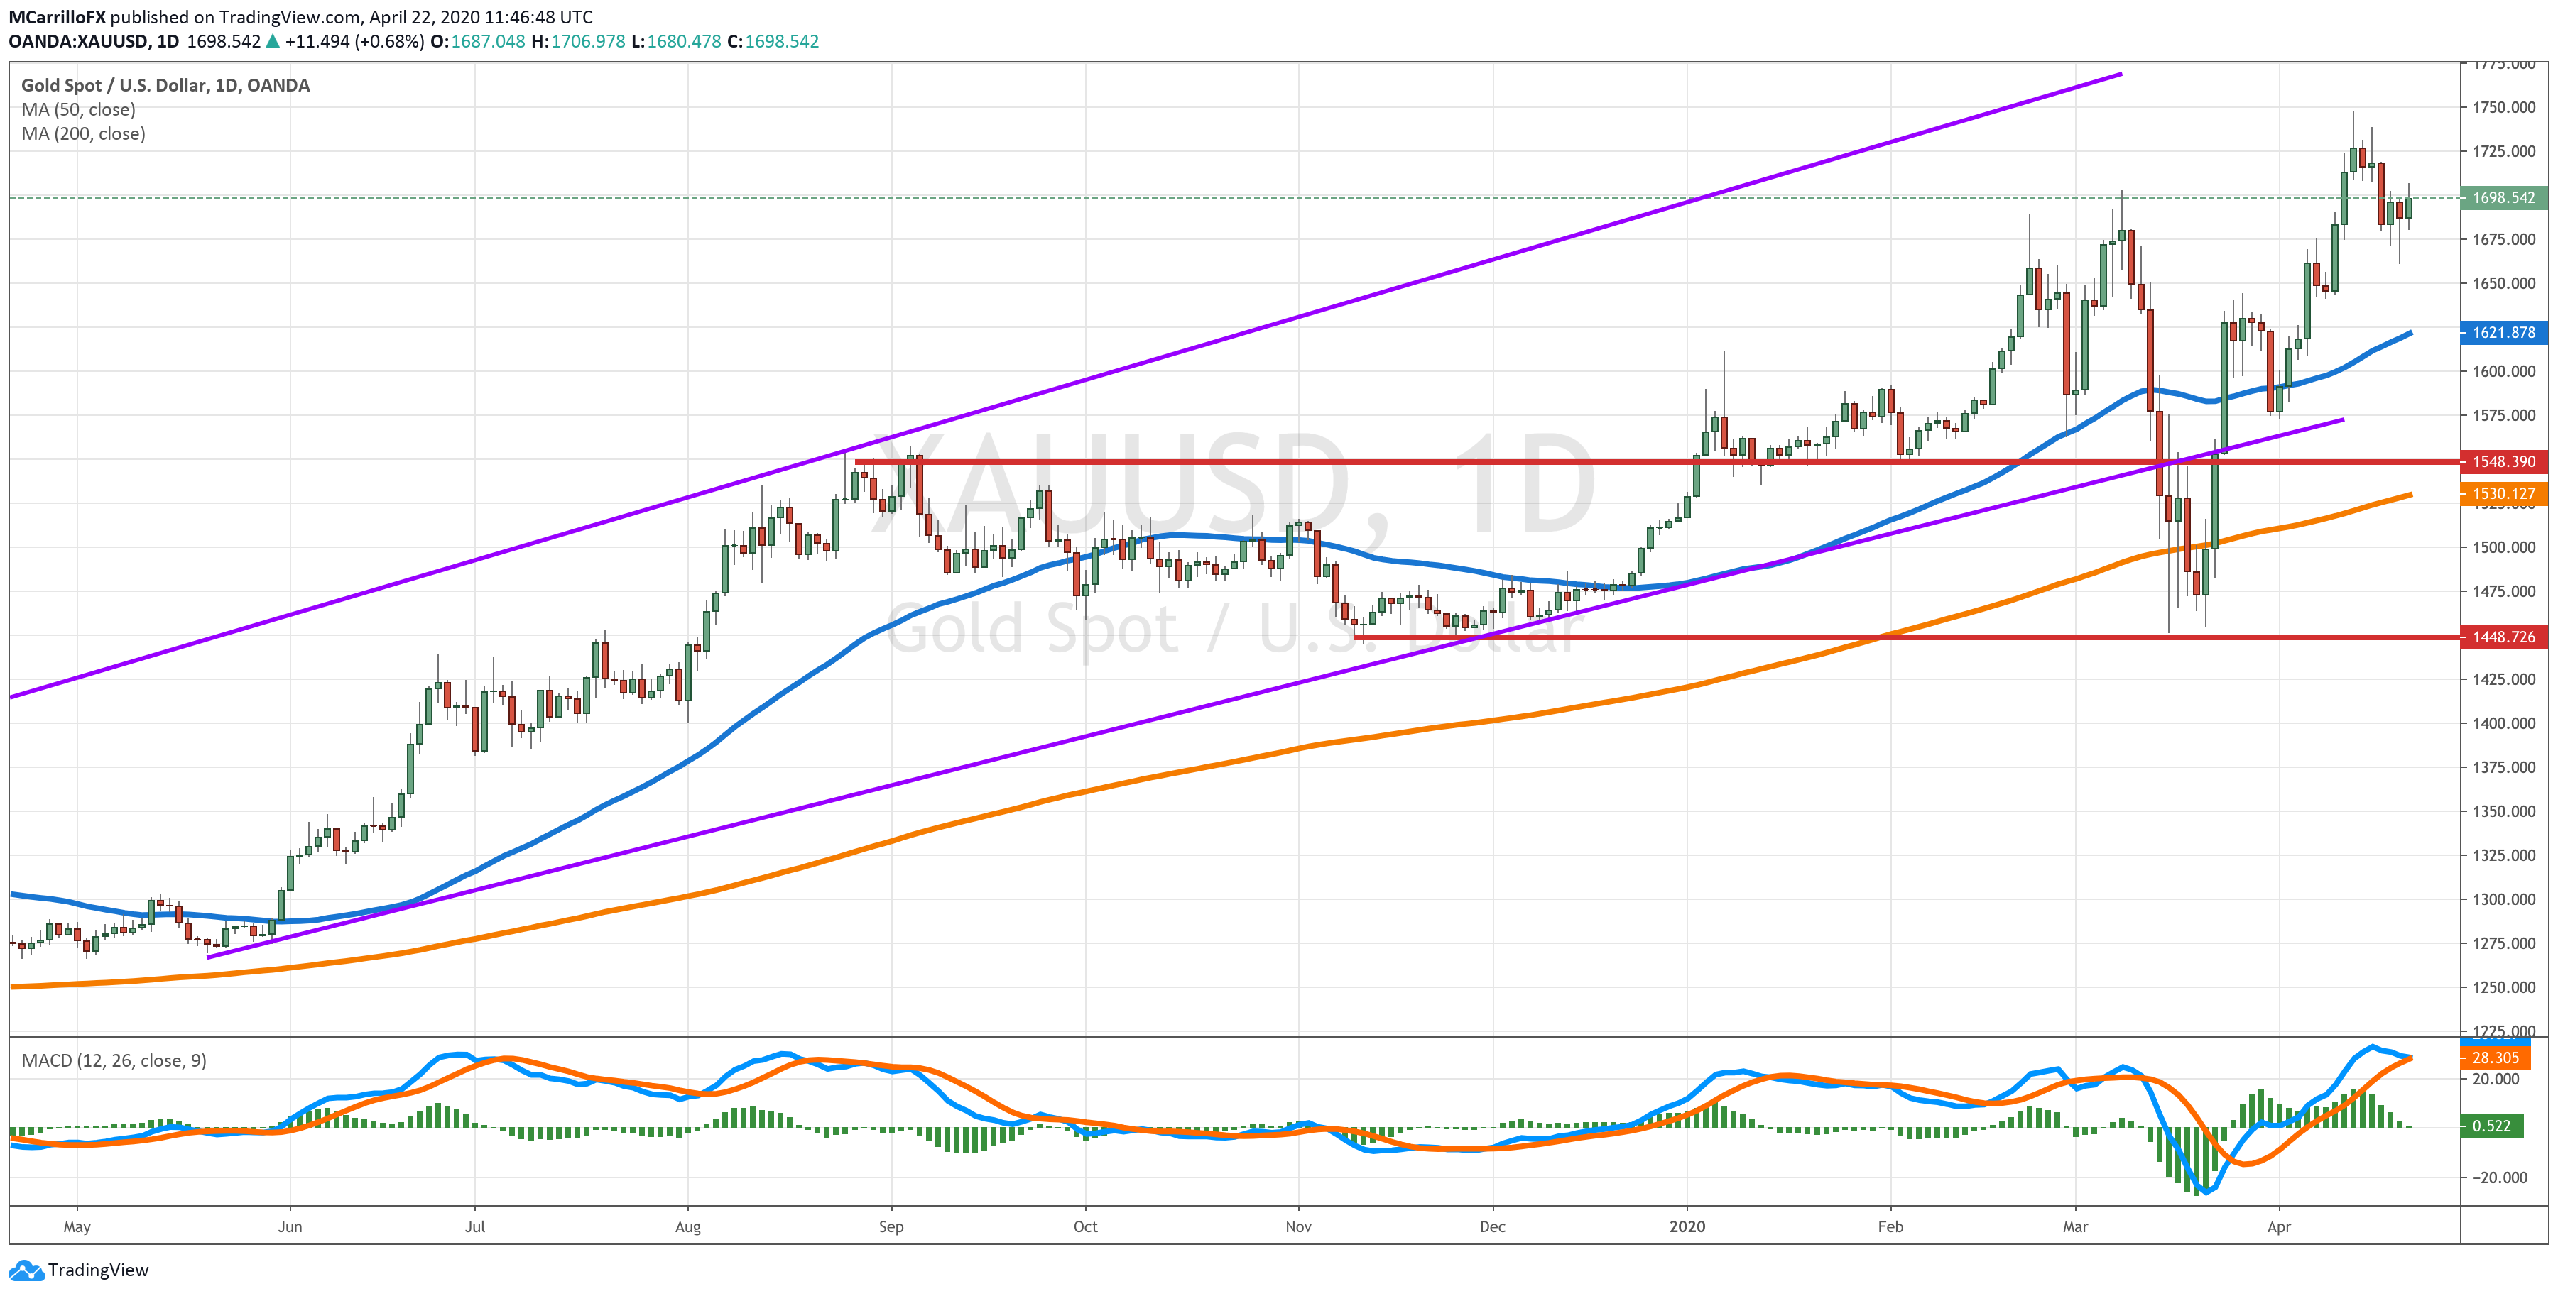2558x1296 pixels.
Task: Click the 20.000 MACD axis label
Action: (x=2496, y=1079)
